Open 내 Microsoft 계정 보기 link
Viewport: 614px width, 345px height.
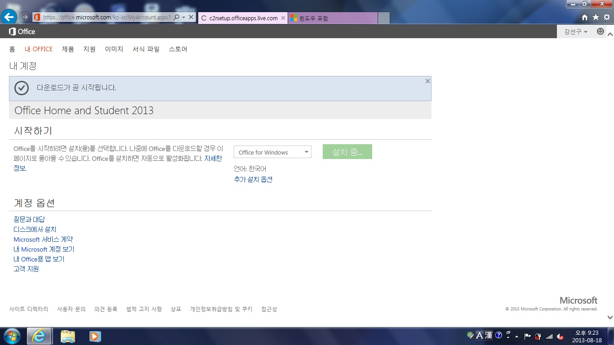[44, 249]
